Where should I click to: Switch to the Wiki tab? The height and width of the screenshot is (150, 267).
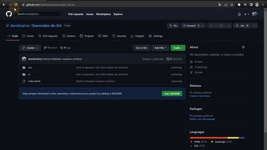click(x=103, y=36)
